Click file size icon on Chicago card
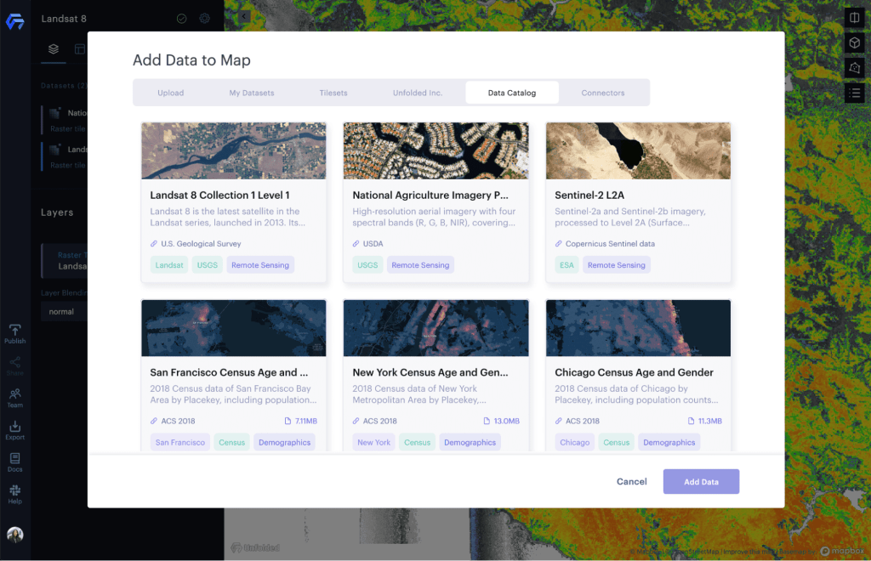Image resolution: width=871 pixels, height=561 pixels. [691, 421]
